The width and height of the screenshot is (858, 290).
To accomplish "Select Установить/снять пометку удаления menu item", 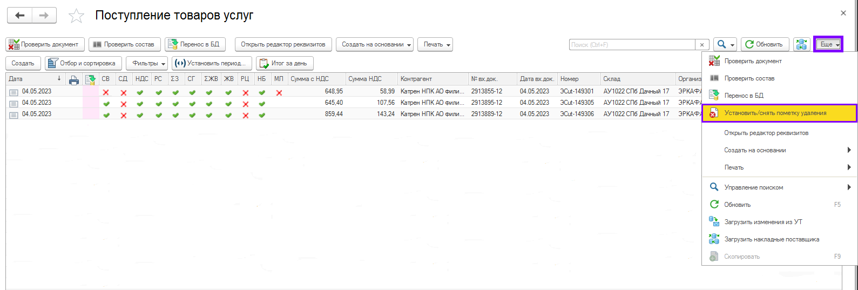I will 775,113.
